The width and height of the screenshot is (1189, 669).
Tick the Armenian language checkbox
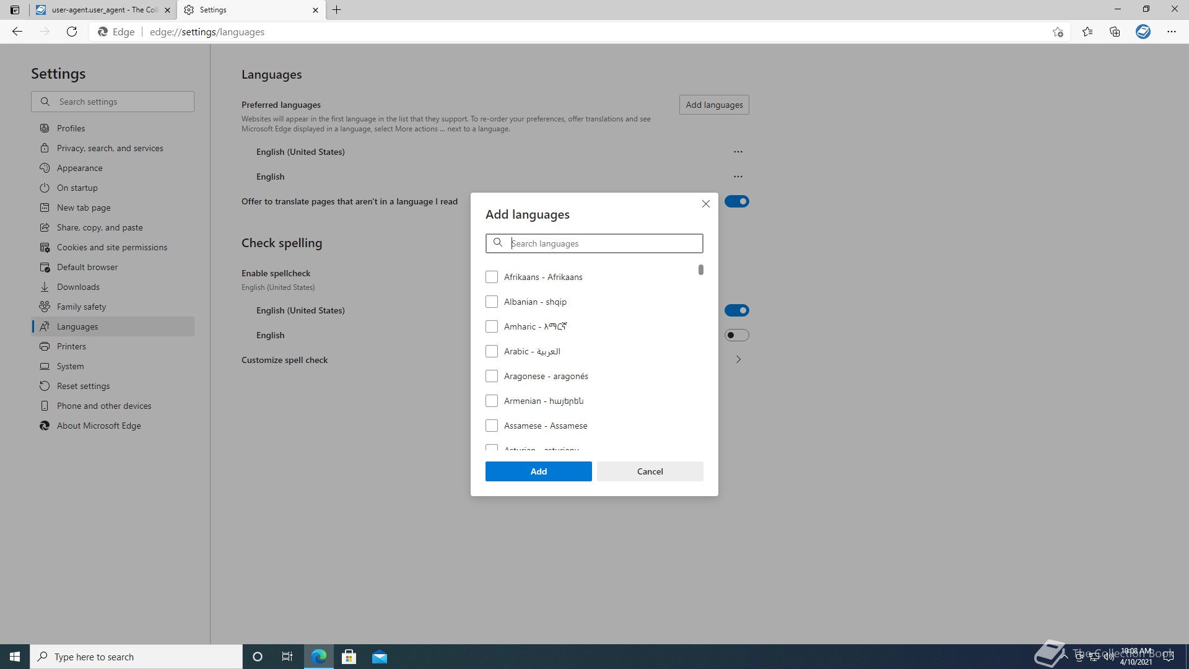coord(492,401)
